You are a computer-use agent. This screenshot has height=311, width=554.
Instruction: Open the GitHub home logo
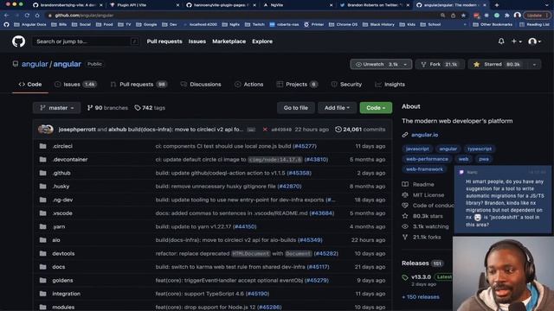click(18, 41)
